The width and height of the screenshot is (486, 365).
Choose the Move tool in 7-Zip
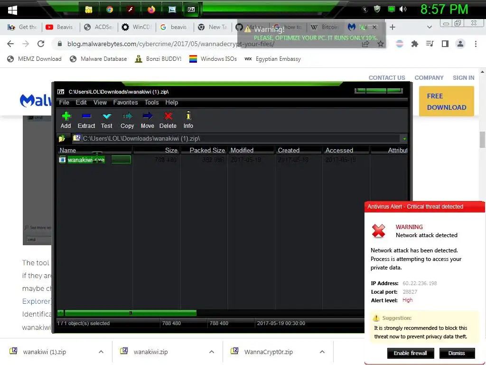point(147,120)
